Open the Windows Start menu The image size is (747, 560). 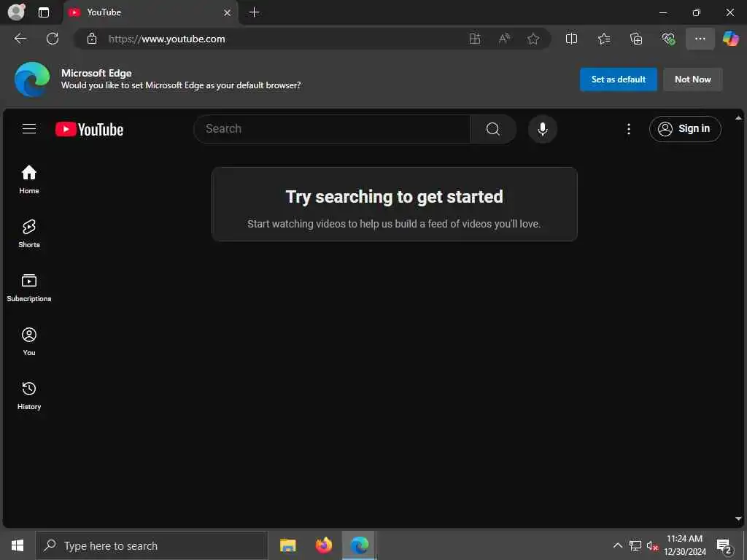(x=18, y=545)
